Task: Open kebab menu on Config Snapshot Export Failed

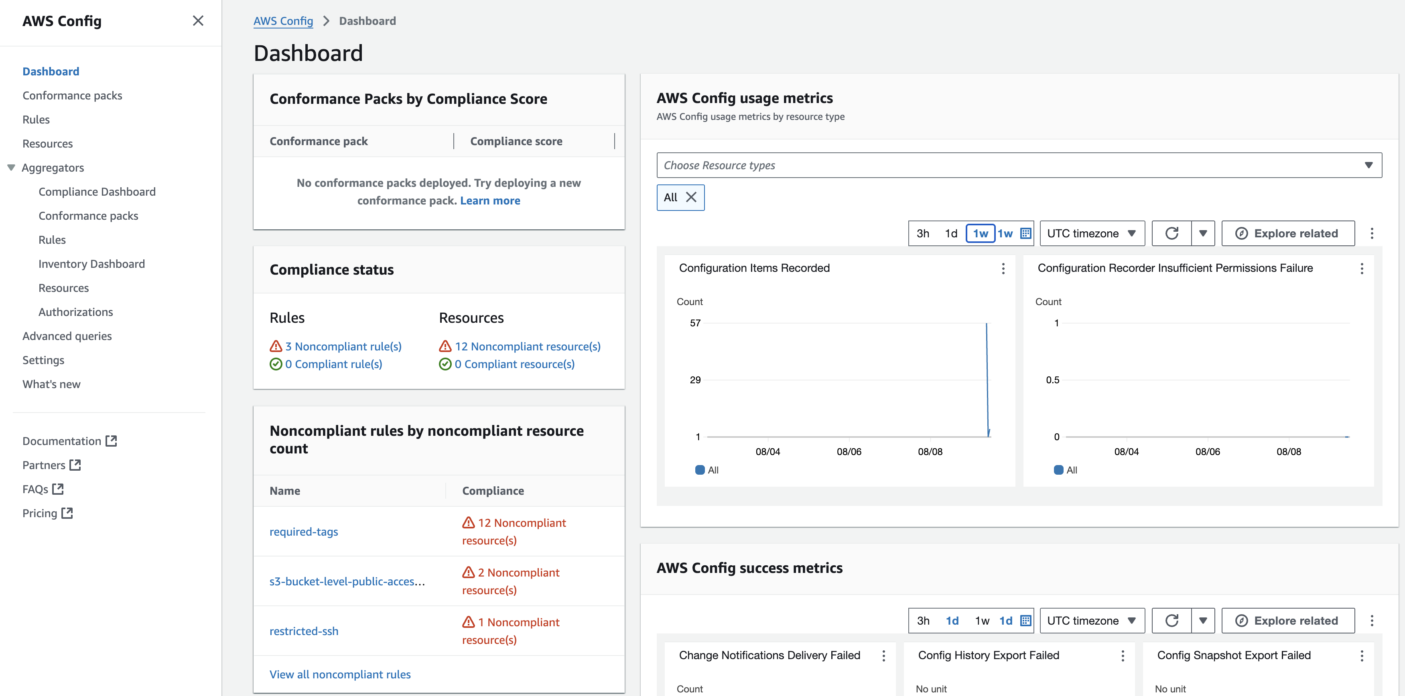Action: 1361,656
